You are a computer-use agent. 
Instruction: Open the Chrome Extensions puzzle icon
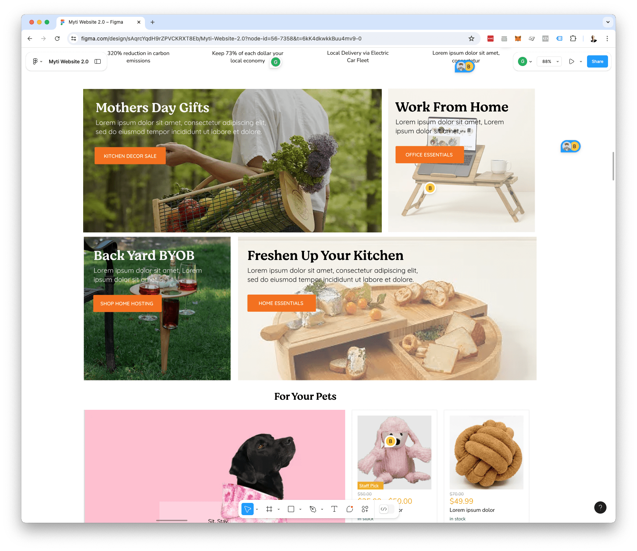(573, 39)
